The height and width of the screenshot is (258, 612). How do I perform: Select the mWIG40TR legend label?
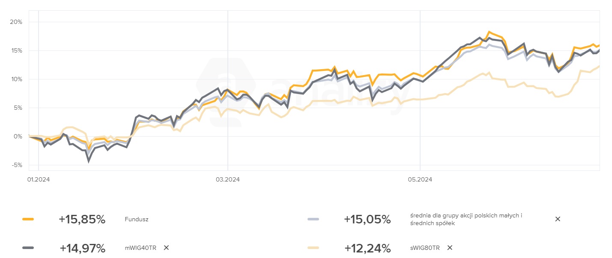(140, 248)
